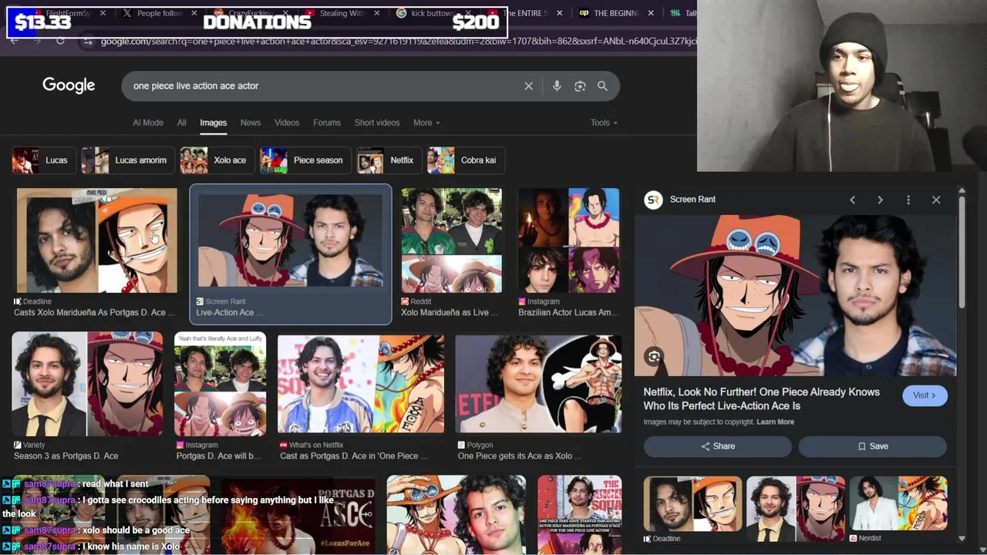Switch to the All results tab
Image resolution: width=987 pixels, height=555 pixels.
(181, 123)
